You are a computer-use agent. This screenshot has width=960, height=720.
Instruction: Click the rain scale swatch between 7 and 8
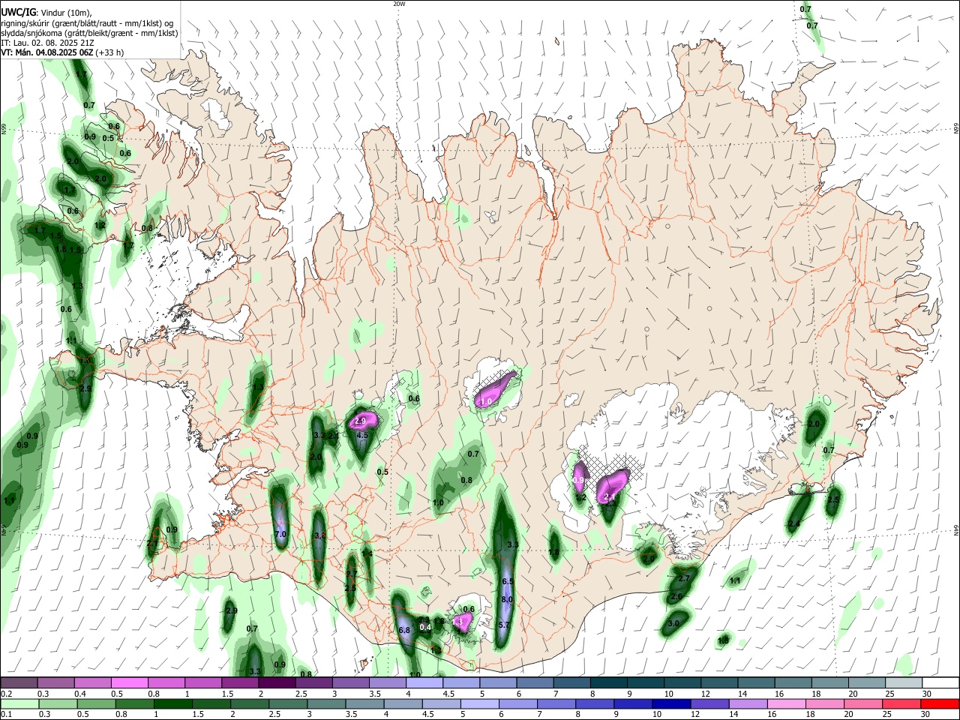556,703
